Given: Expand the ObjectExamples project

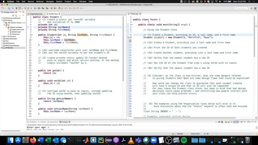Looking at the screenshot, I should click(2, 39).
